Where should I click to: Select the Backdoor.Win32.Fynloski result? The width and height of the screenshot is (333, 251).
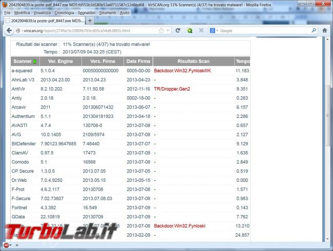(180, 226)
